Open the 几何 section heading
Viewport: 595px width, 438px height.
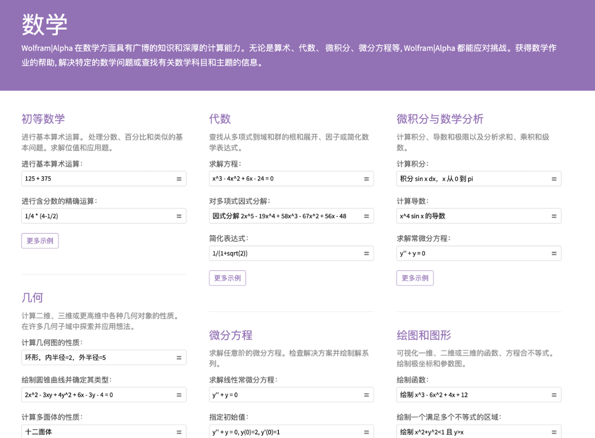(32, 297)
